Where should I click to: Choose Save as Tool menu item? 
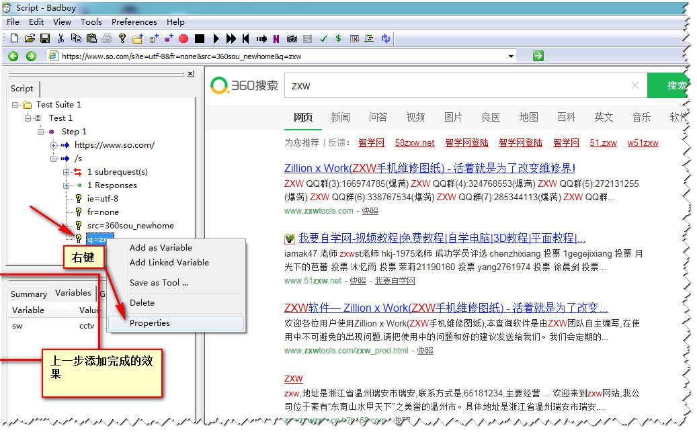click(x=159, y=283)
